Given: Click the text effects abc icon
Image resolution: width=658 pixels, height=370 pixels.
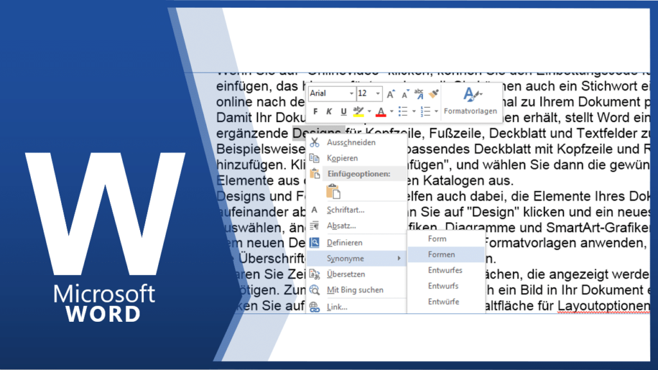Looking at the screenshot, I should [x=419, y=94].
